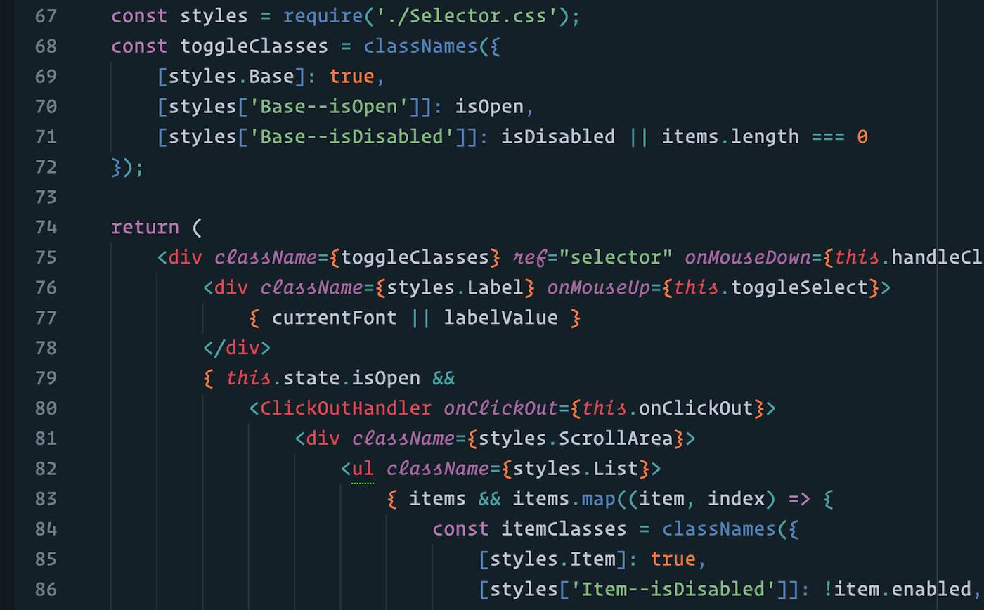Image resolution: width=984 pixels, height=610 pixels.
Task: Click line number 80 in the gutter
Action: point(45,408)
